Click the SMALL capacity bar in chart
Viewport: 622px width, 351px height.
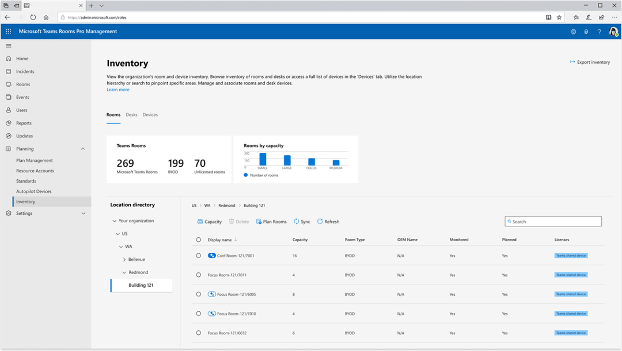point(263,159)
